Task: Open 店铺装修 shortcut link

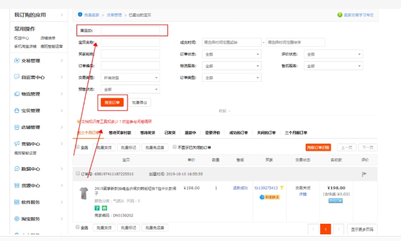Action: click(48, 38)
